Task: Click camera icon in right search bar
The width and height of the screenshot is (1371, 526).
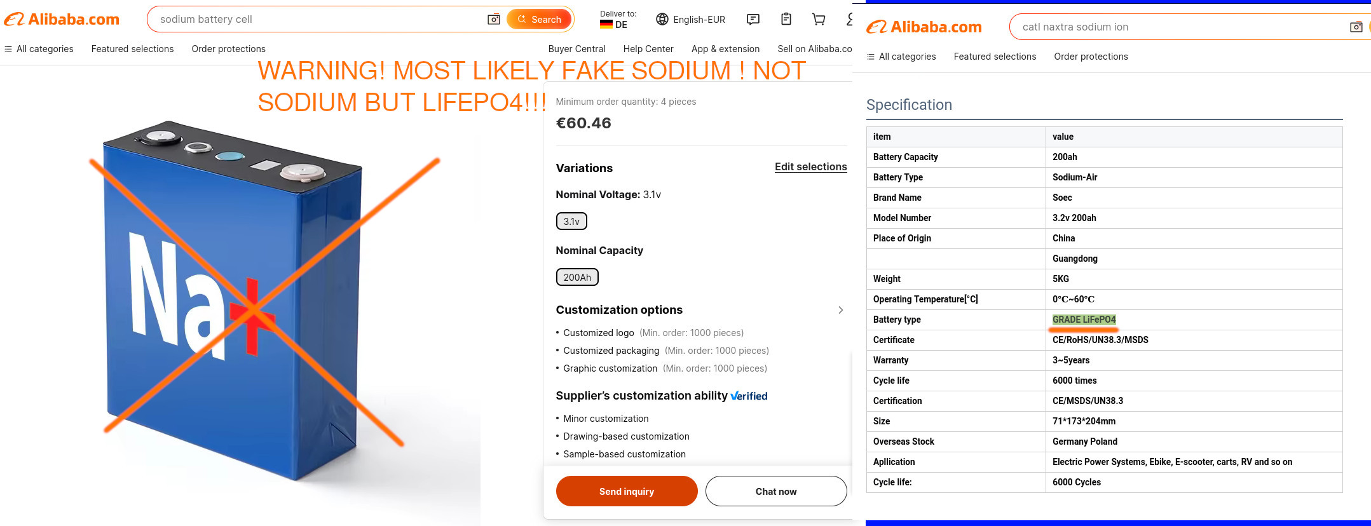Action: (x=1356, y=27)
